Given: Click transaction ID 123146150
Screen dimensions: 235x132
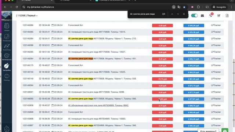Looking at the screenshot, I should click(x=28, y=72).
